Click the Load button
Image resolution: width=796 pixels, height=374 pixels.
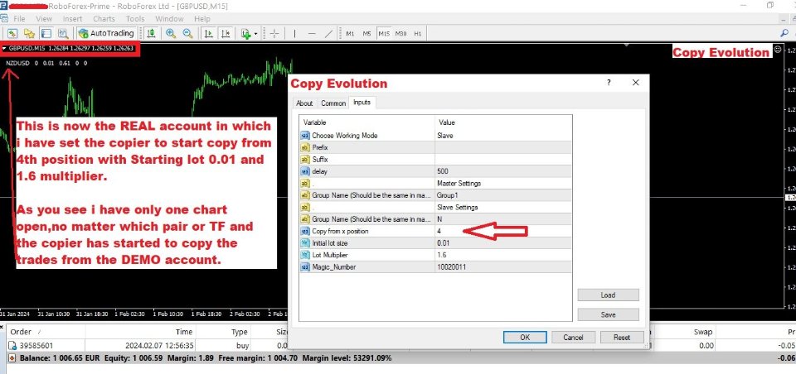608,295
